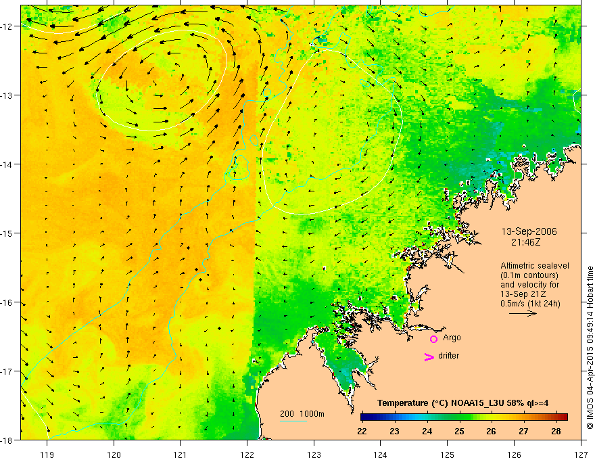This screenshot has width=595, height=460.
Task: Click the latitude label '-13'
Action: point(7,95)
